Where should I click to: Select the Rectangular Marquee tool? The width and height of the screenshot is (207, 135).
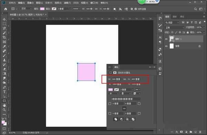(x=4, y=24)
